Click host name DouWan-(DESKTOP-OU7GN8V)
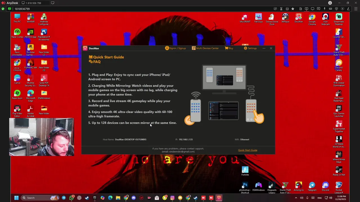This screenshot has width=360, height=202. click(x=130, y=139)
